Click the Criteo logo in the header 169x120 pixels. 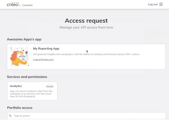[x=14, y=5]
